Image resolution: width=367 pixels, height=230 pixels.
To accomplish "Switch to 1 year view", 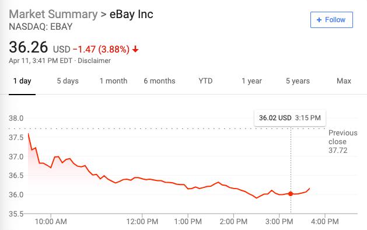I will point(251,81).
